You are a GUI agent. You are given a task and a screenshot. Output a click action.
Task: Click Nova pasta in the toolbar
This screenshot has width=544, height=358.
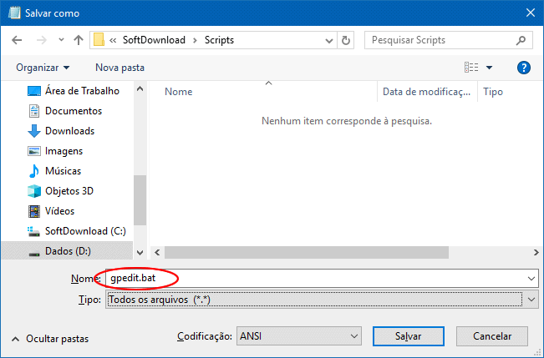point(119,67)
